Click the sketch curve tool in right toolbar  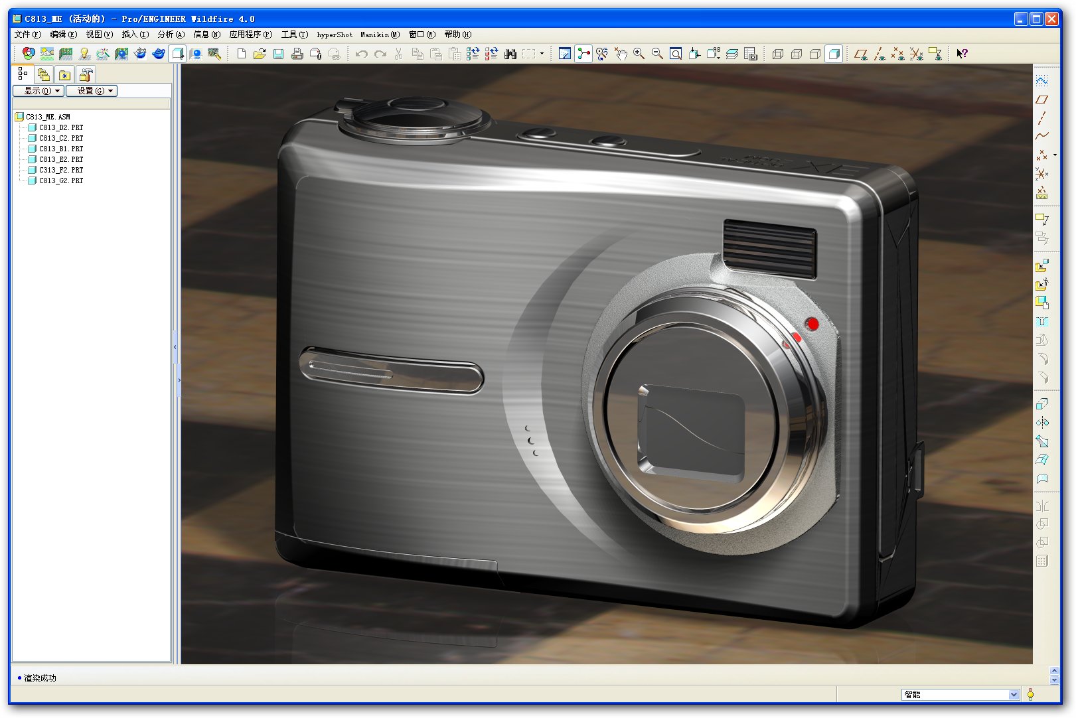1042,80
